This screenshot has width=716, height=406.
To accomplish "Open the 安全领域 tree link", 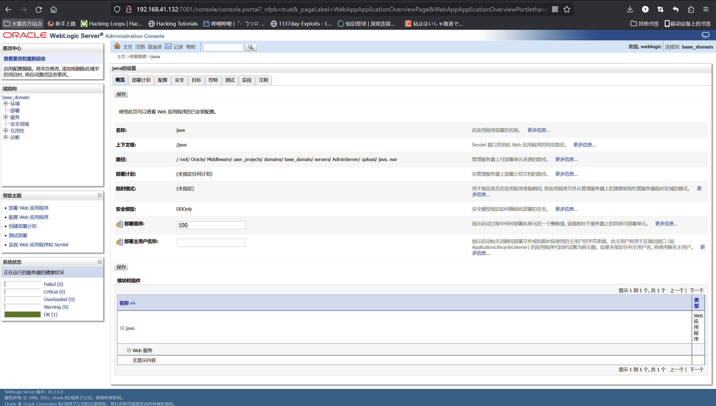I will coord(20,124).
